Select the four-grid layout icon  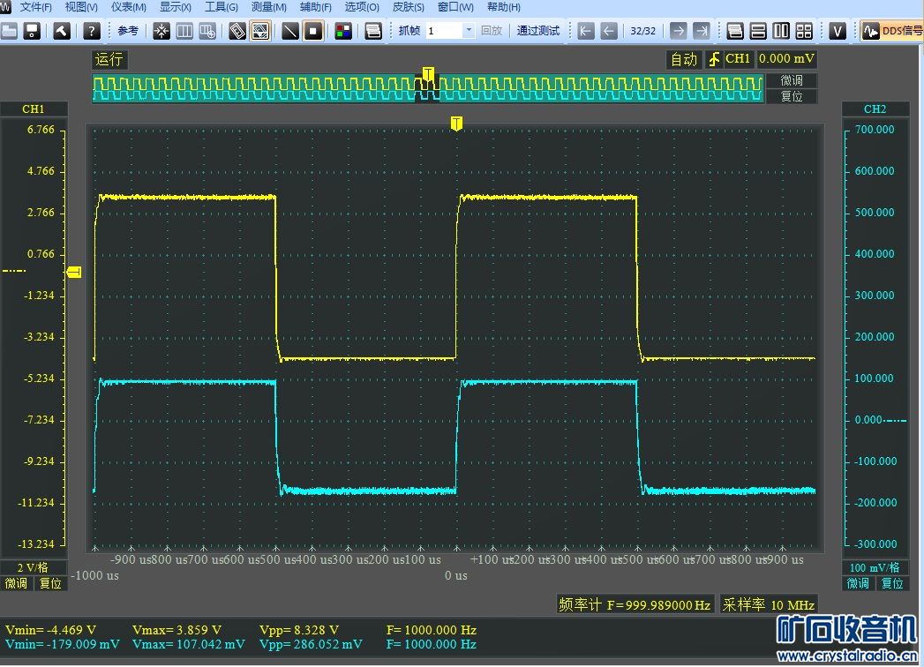(804, 31)
